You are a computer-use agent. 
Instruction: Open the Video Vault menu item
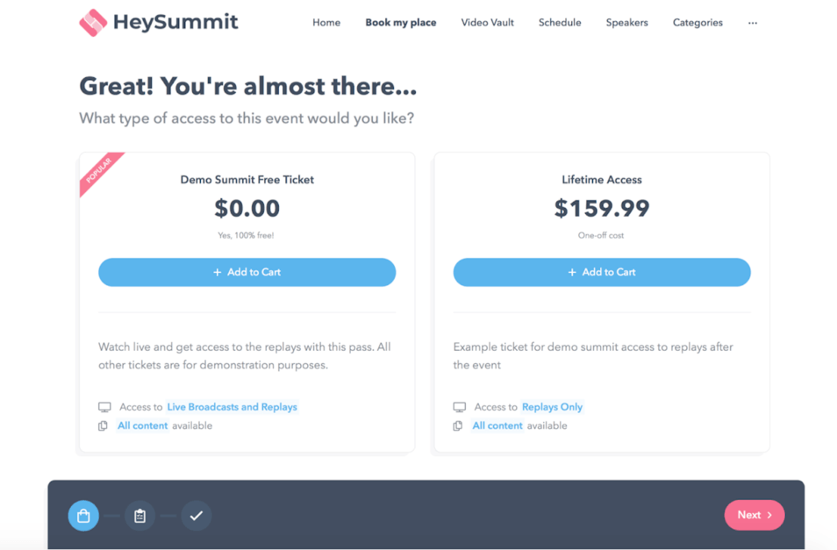tap(487, 23)
